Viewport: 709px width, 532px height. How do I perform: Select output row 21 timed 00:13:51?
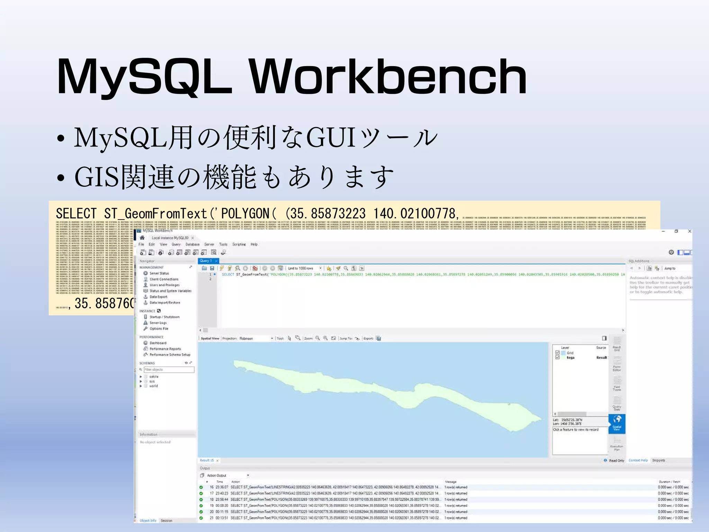pyautogui.click(x=445, y=518)
